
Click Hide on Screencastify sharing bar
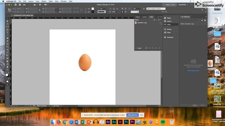click(141, 115)
